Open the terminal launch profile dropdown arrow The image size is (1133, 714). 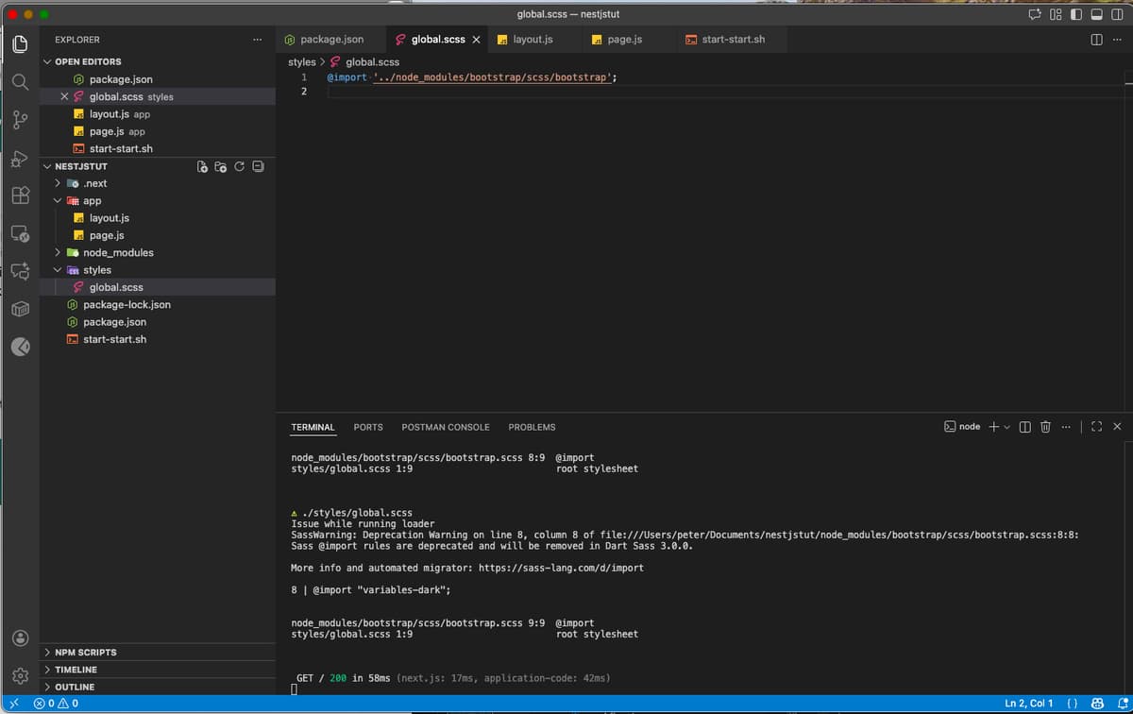pyautogui.click(x=1007, y=427)
